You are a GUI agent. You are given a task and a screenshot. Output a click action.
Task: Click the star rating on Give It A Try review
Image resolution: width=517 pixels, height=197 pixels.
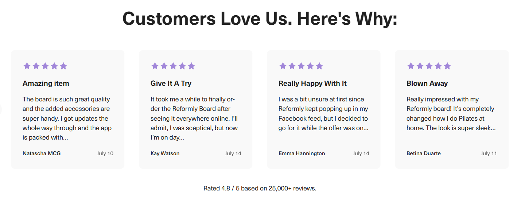(173, 66)
